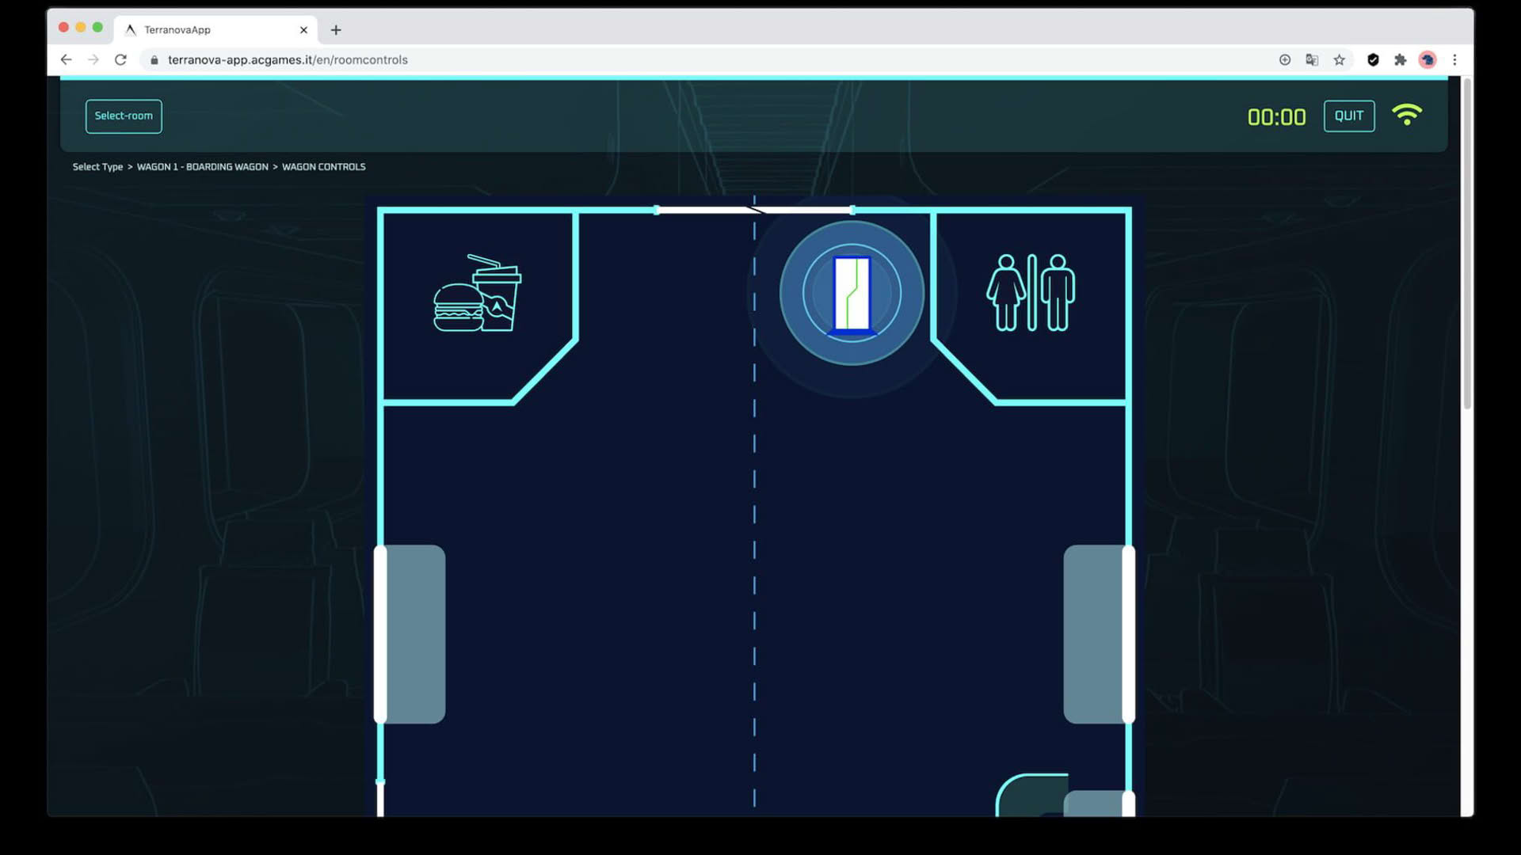The image size is (1521, 855).
Task: Click WAGON CONTROLS breadcrumb
Action: tap(324, 167)
